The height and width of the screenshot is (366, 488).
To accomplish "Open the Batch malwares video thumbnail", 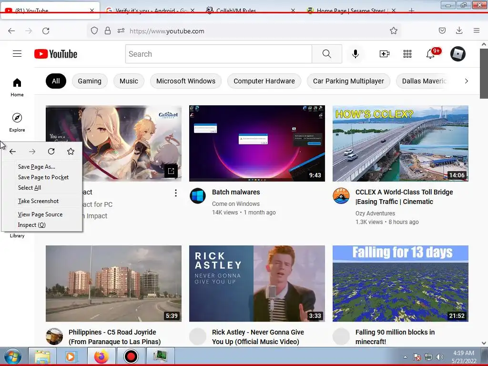I will [x=257, y=143].
